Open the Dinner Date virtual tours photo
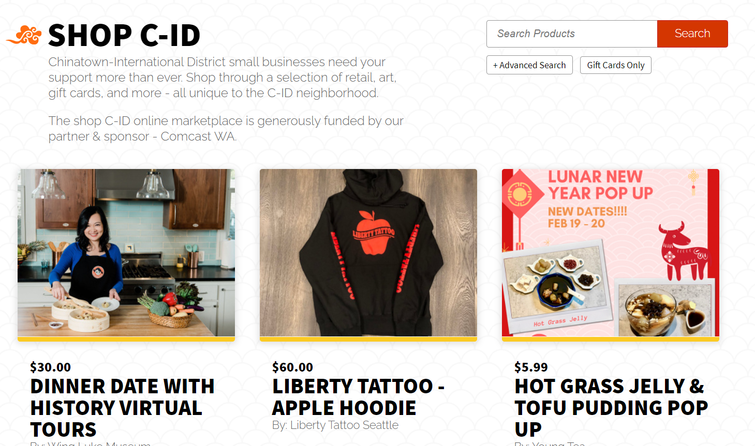Screen dimensions: 755x446 (x=126, y=253)
